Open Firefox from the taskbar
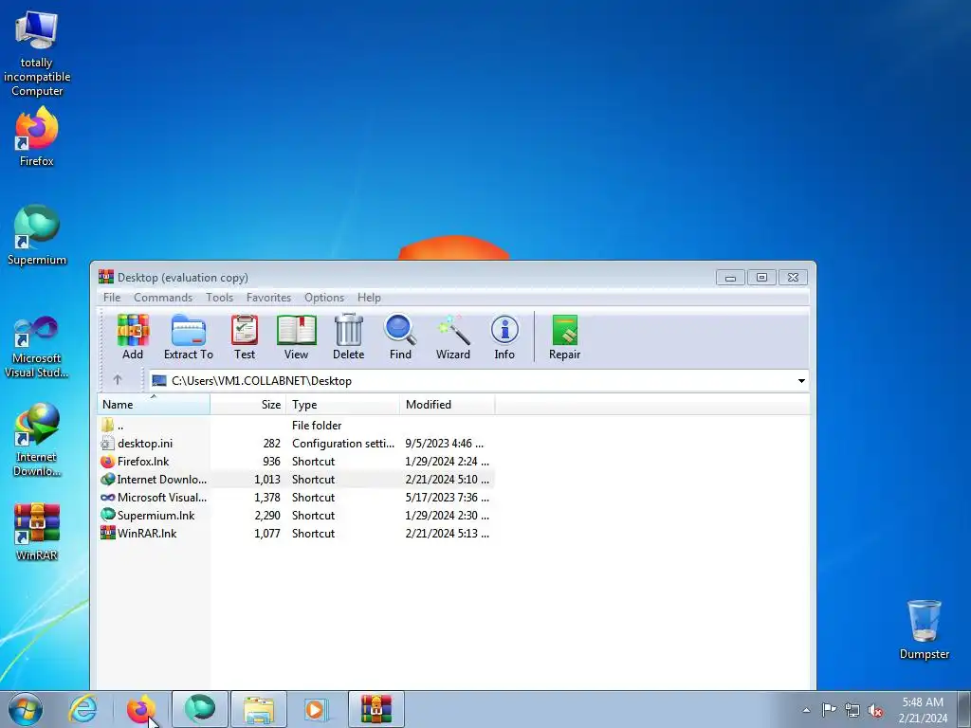Viewport: 971px width, 728px height. (141, 709)
